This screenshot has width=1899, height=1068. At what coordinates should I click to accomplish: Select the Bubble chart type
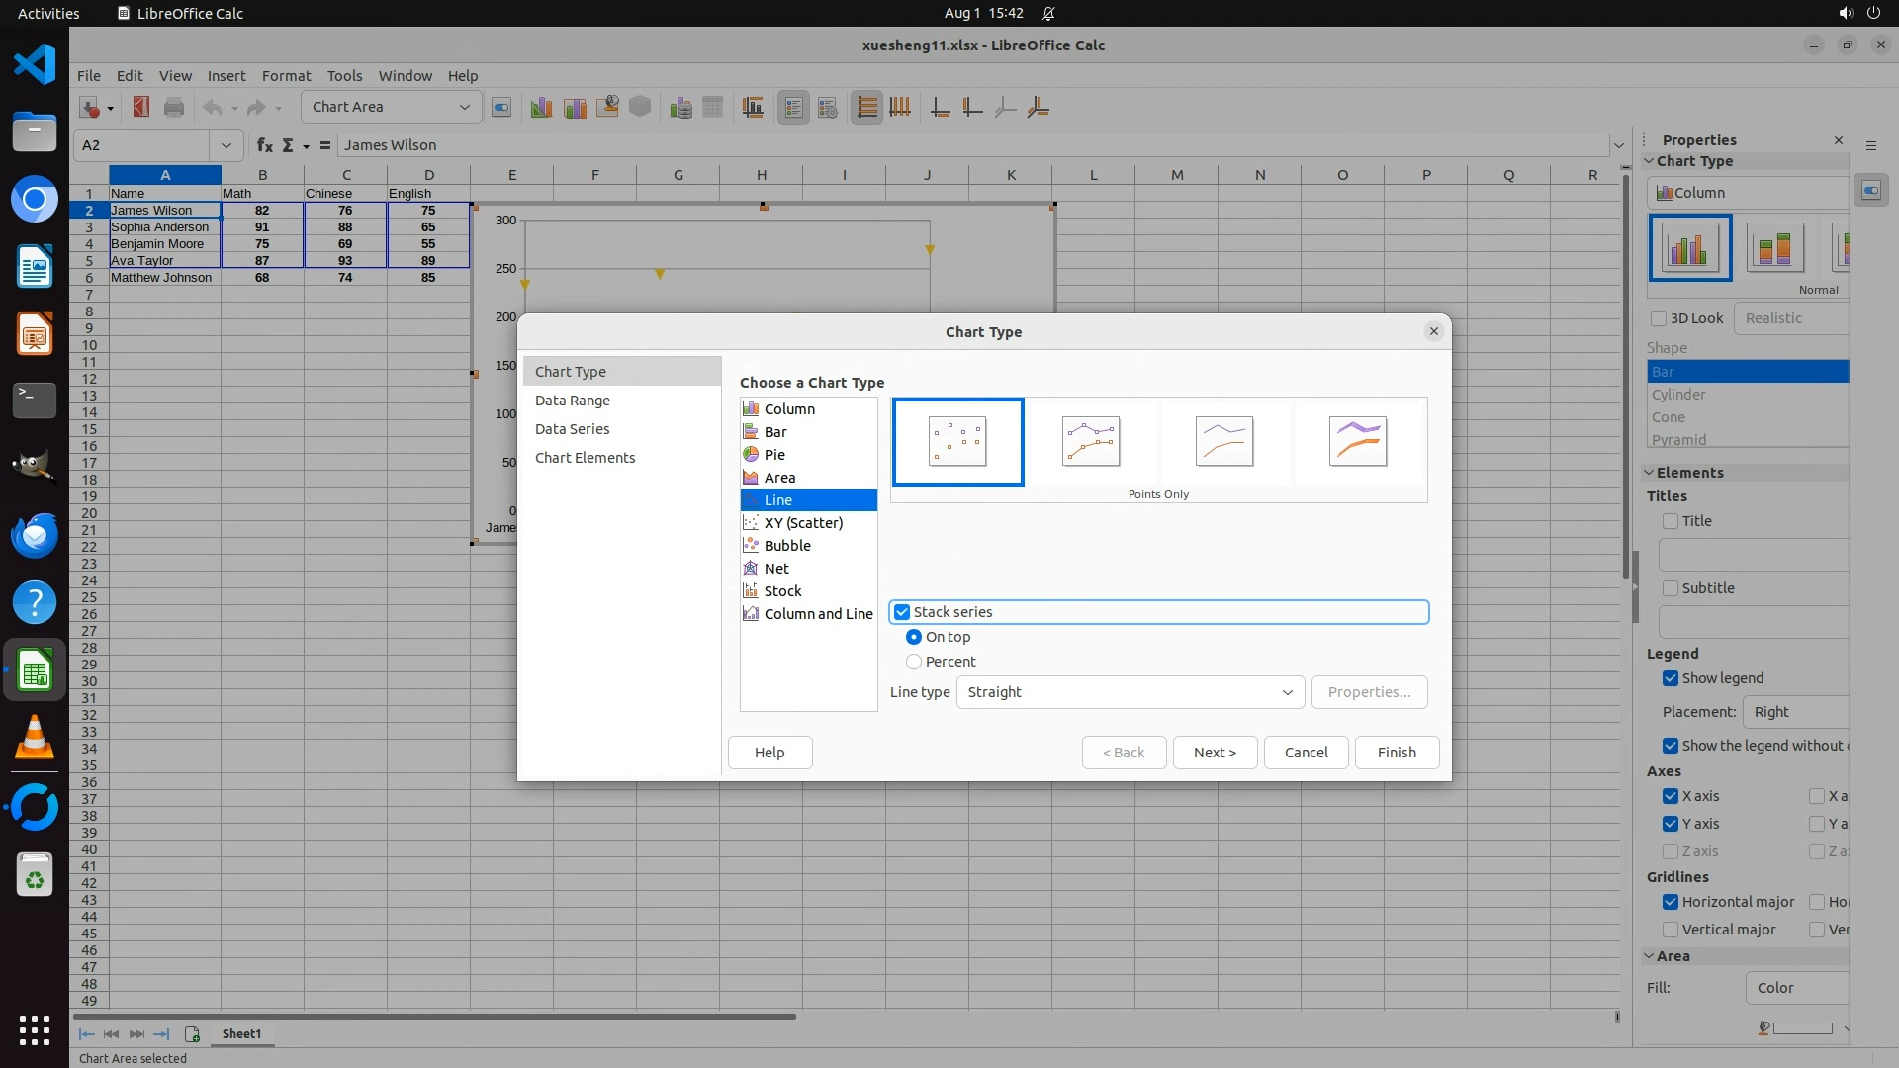[x=787, y=546]
